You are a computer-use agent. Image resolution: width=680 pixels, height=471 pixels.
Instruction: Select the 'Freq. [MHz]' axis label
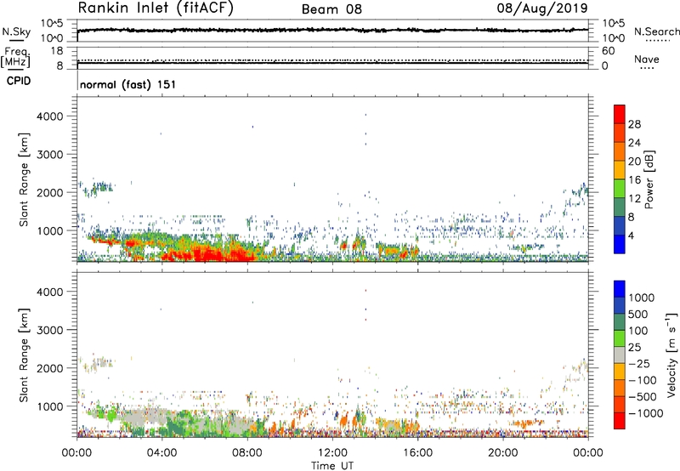point(15,57)
